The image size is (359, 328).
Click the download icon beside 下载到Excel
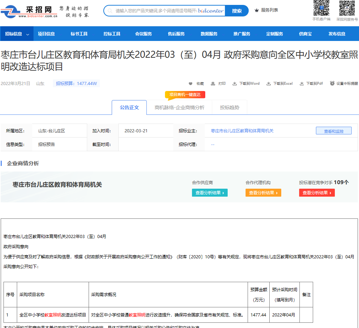pyautogui.click(x=268, y=84)
